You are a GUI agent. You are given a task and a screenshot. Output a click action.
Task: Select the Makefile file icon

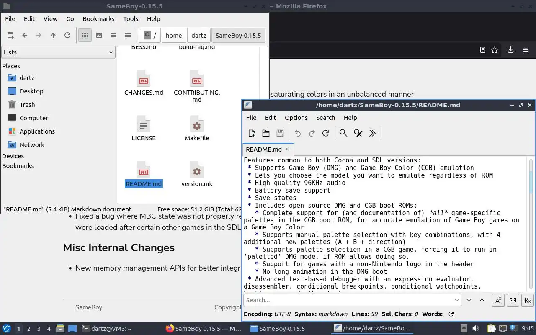click(x=197, y=124)
